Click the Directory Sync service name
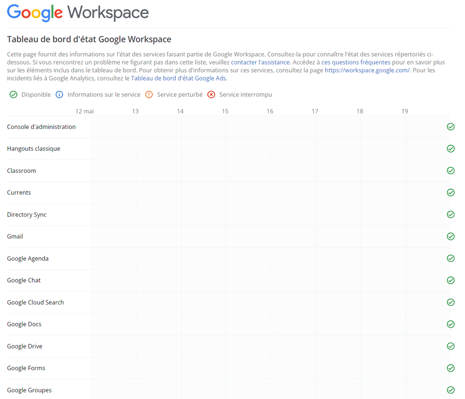The width and height of the screenshot is (465, 399). (27, 214)
